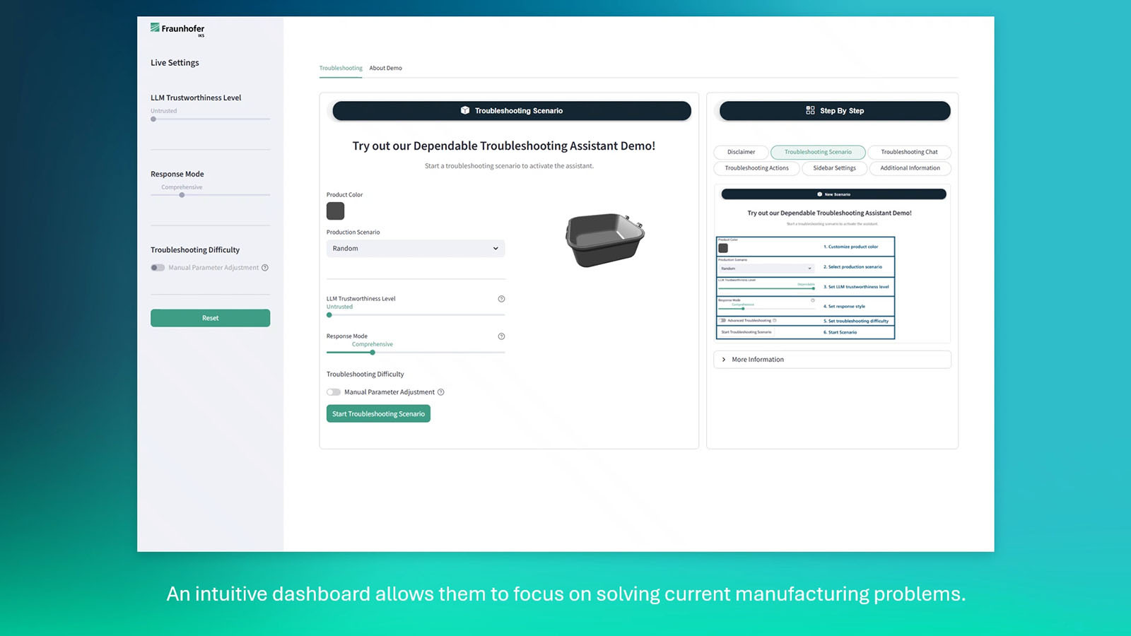
Task: Click help icon next to LLM Trustworthiness Level
Action: tap(501, 299)
